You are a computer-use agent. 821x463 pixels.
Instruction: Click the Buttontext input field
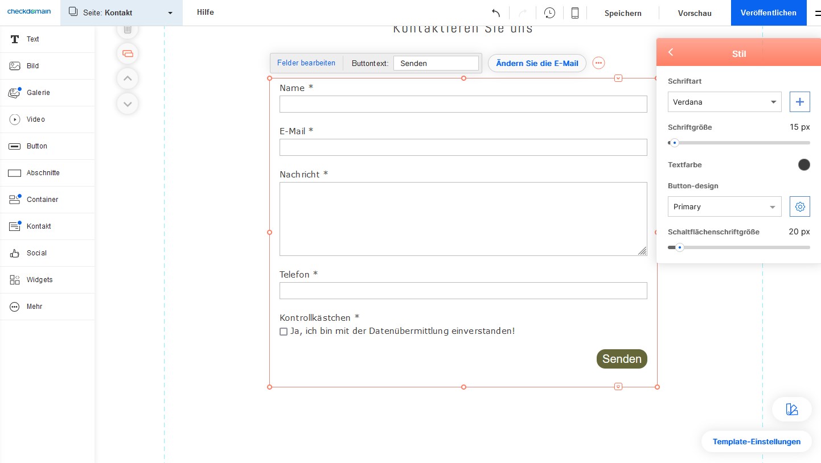click(x=436, y=63)
